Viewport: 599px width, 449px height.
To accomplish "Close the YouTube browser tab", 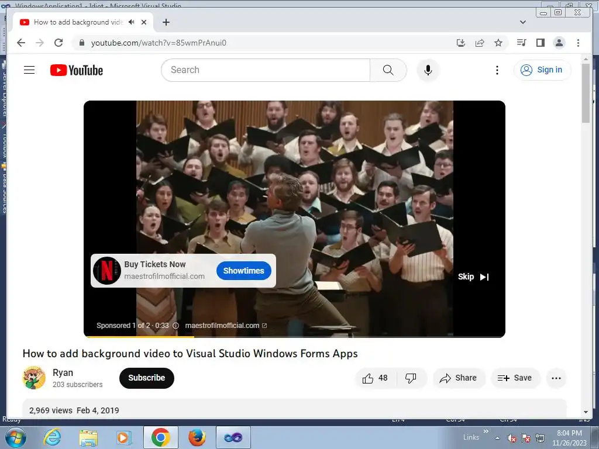I will click(144, 22).
